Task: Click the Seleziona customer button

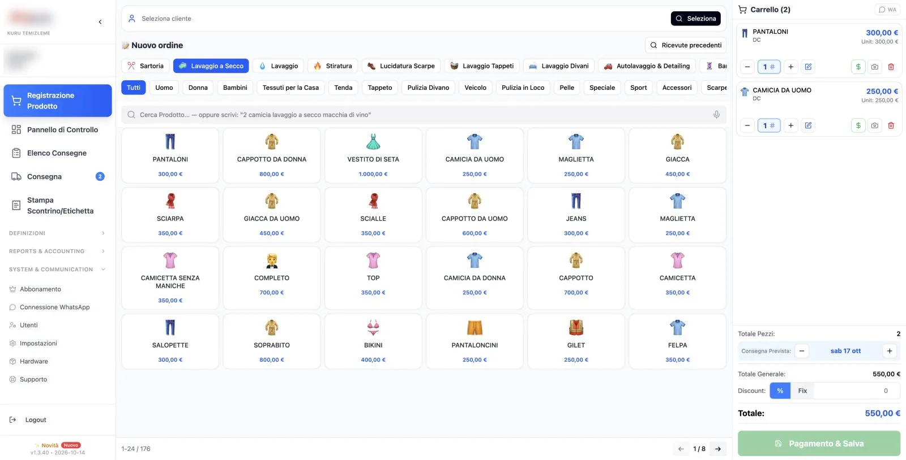Action: (x=695, y=19)
